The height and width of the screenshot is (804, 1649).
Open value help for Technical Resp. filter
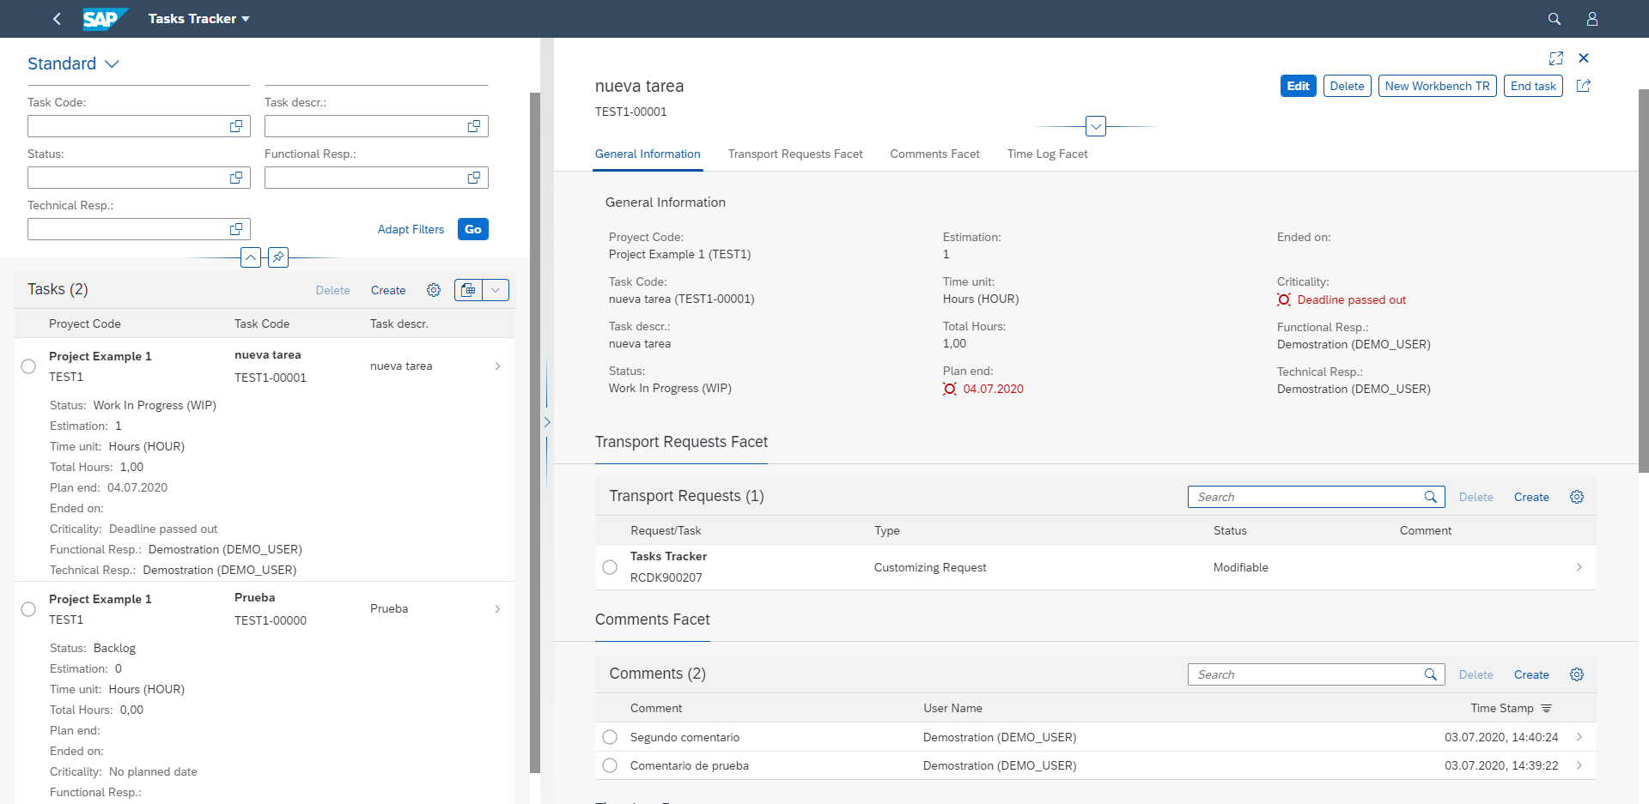[x=236, y=229]
